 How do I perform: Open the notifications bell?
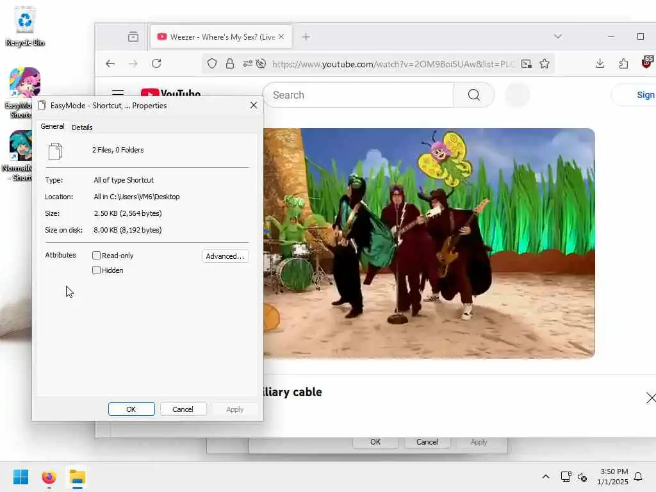click(638, 477)
